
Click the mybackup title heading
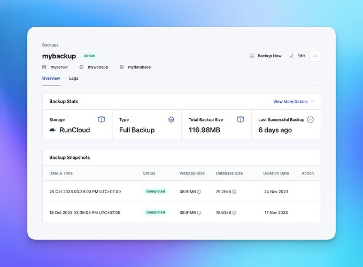[x=59, y=56]
